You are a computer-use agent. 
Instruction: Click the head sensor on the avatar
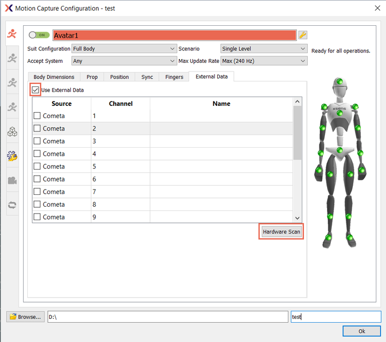click(x=339, y=81)
